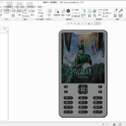
Task: Switch to the 应用程序 tab
Action: tap(31, 7)
